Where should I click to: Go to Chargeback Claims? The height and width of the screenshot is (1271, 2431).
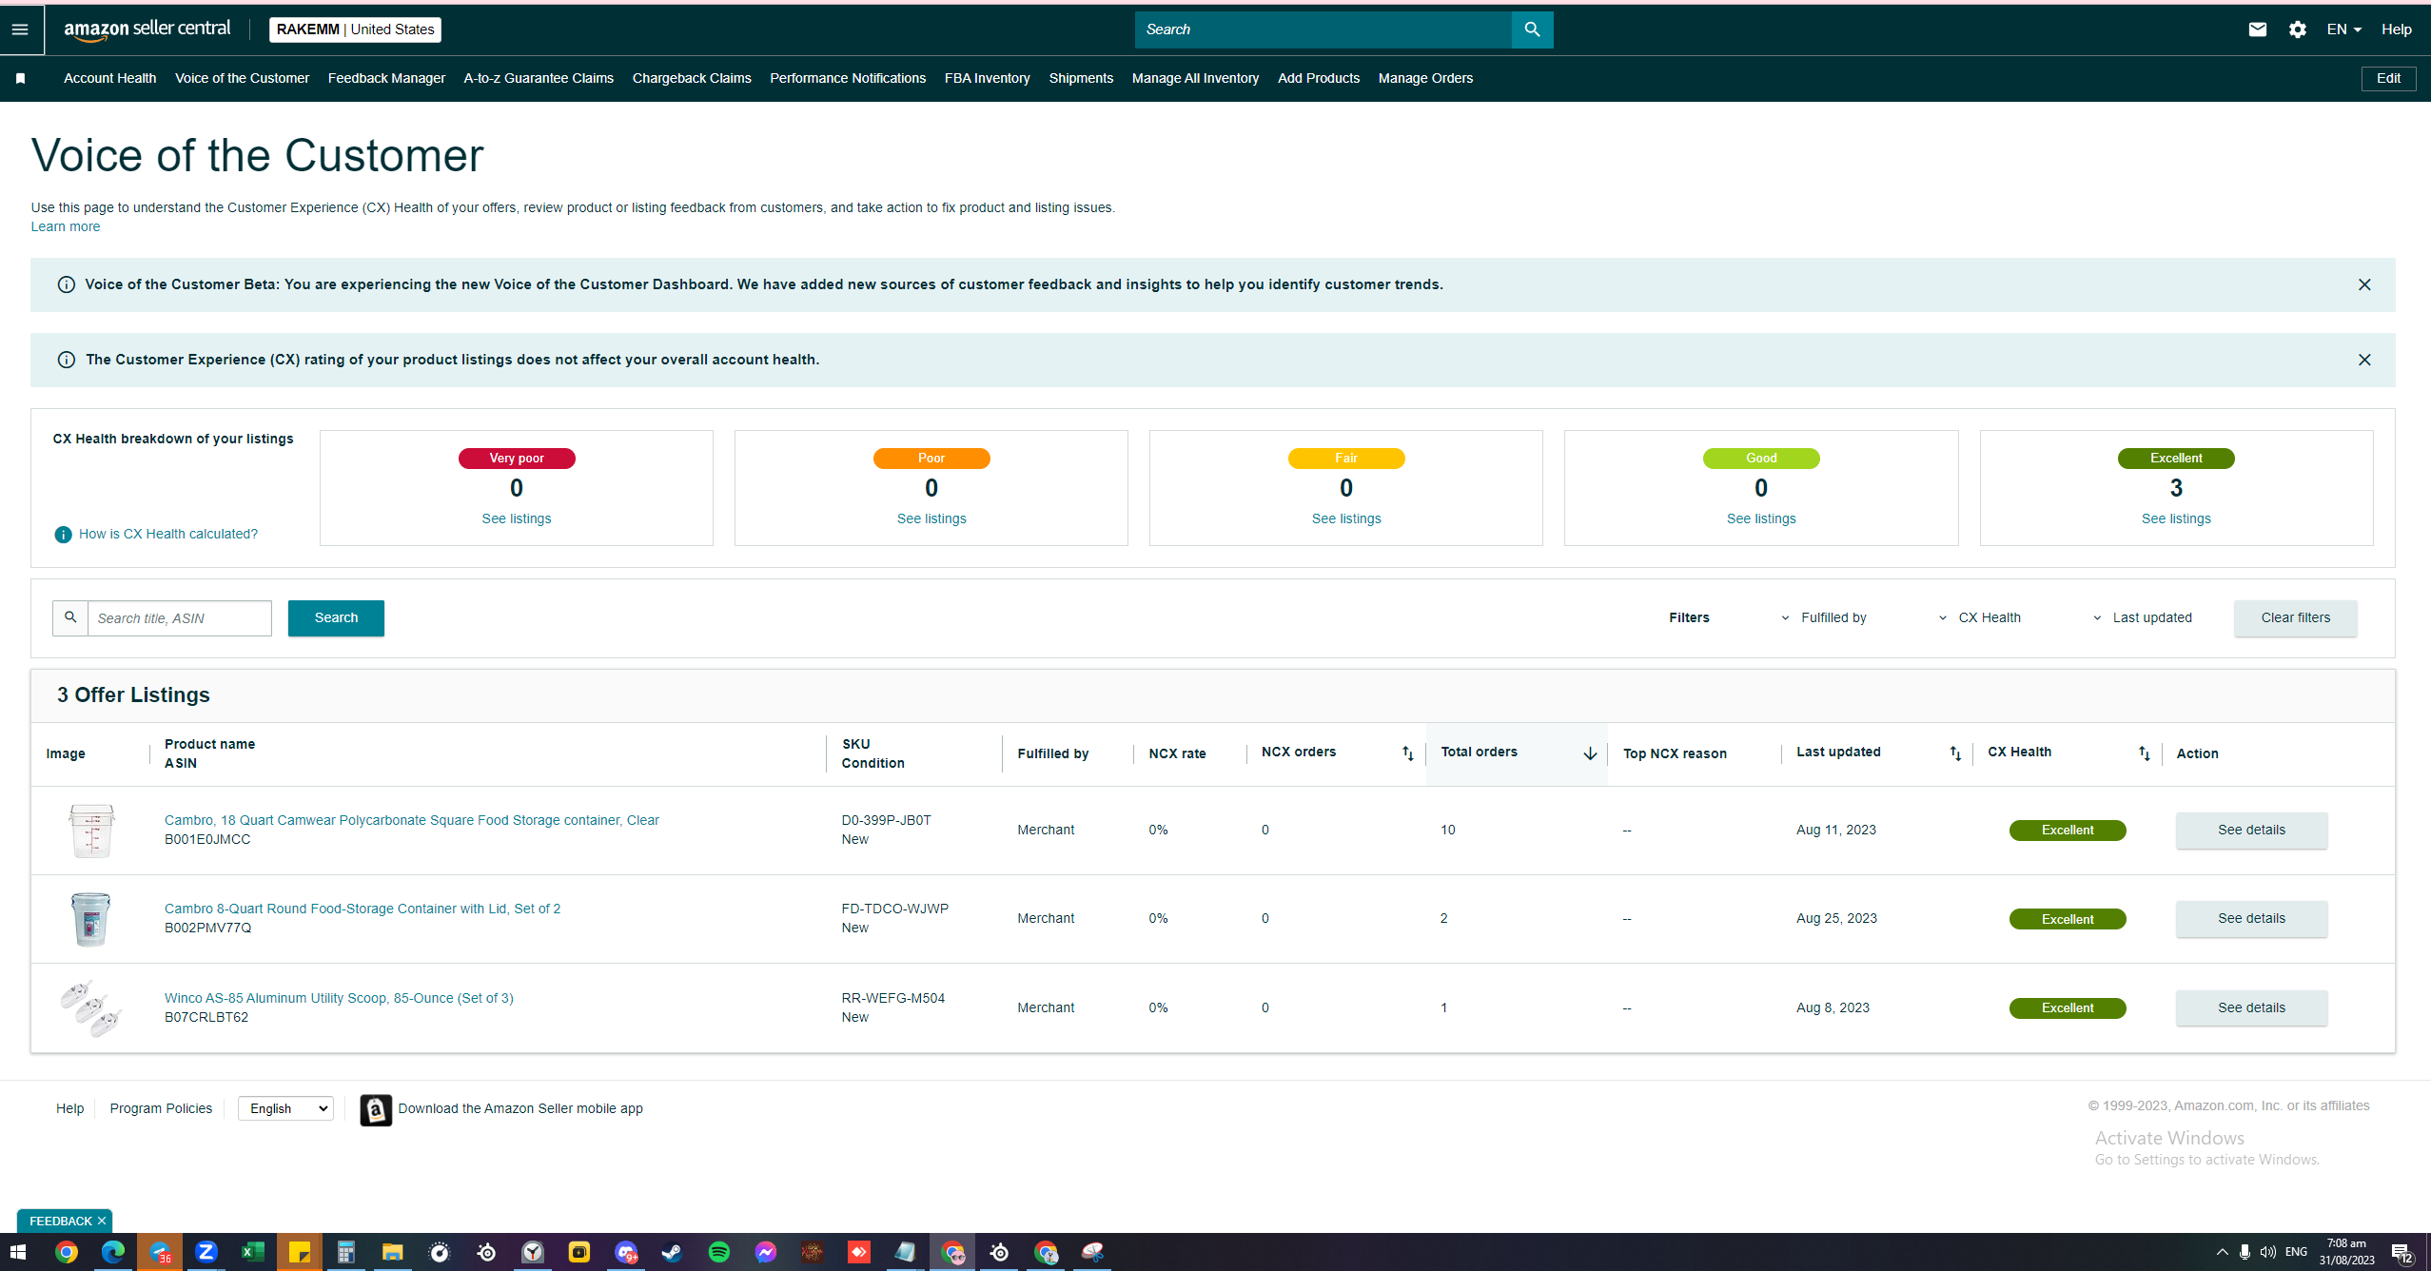click(x=692, y=78)
